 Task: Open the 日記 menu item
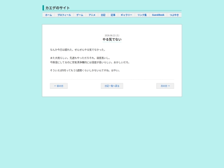pyautogui.click(x=103, y=15)
